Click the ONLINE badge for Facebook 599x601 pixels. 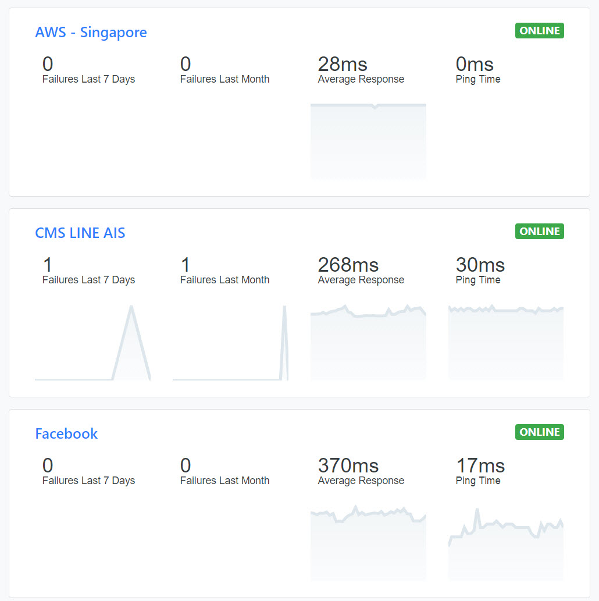[x=539, y=432]
